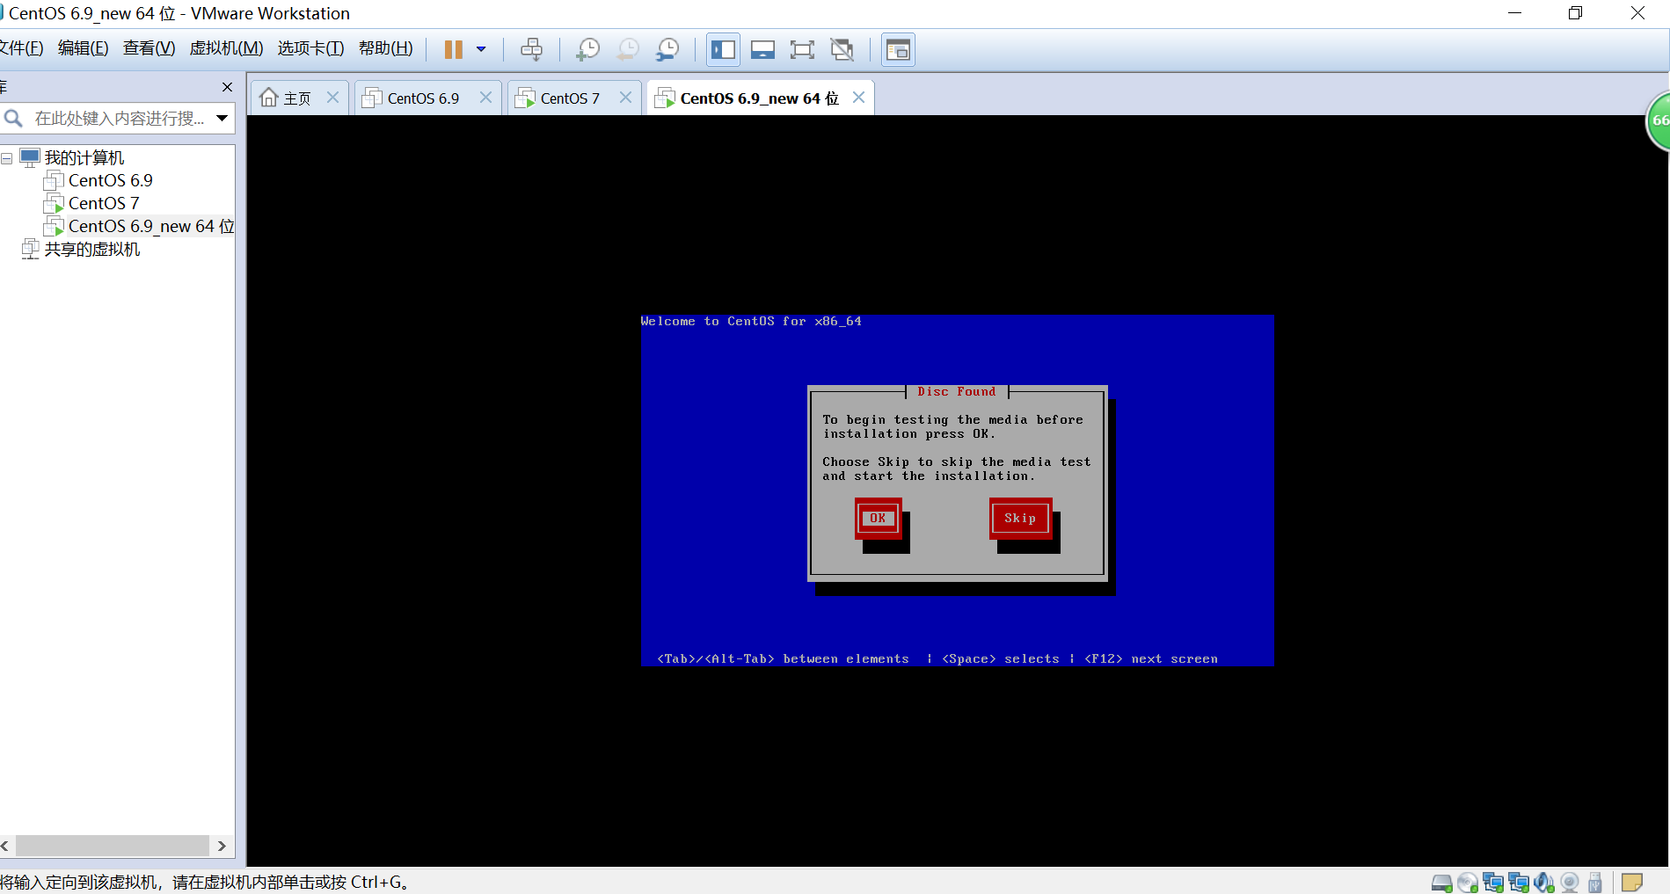Viewport: 1670px width, 894px height.
Task: Open the 选项卡(T) menu
Action: pyautogui.click(x=310, y=48)
